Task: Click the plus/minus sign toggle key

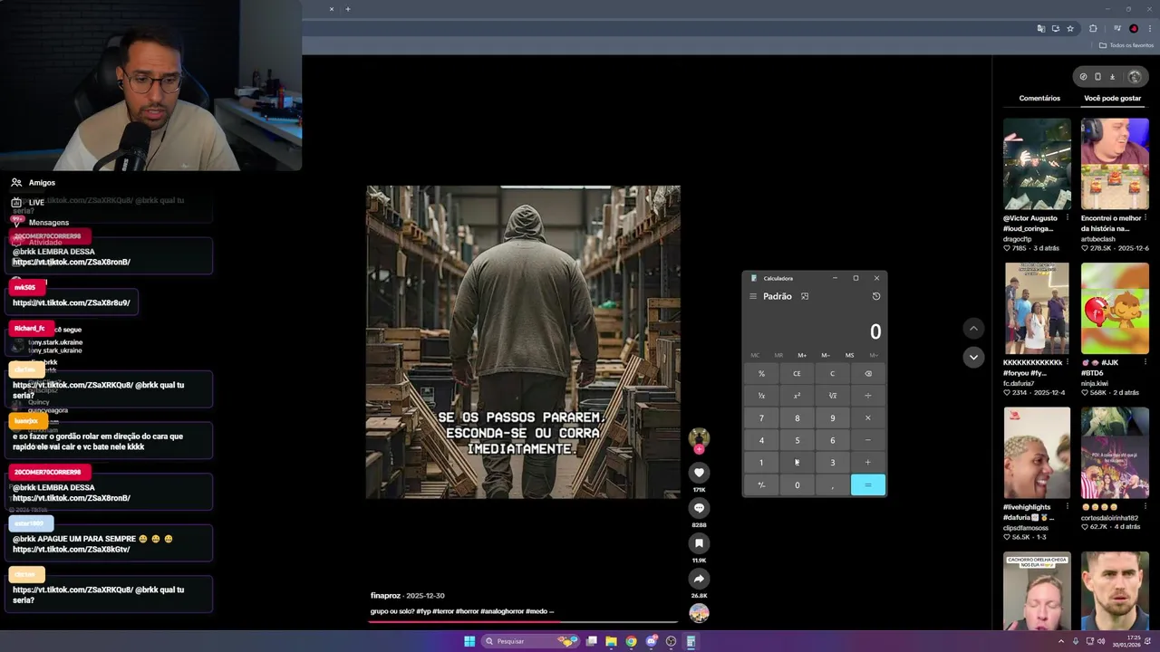Action: 761,484
